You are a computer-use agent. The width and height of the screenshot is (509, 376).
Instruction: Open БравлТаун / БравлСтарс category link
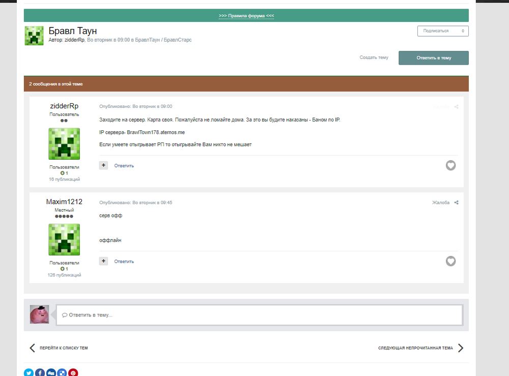tap(163, 40)
